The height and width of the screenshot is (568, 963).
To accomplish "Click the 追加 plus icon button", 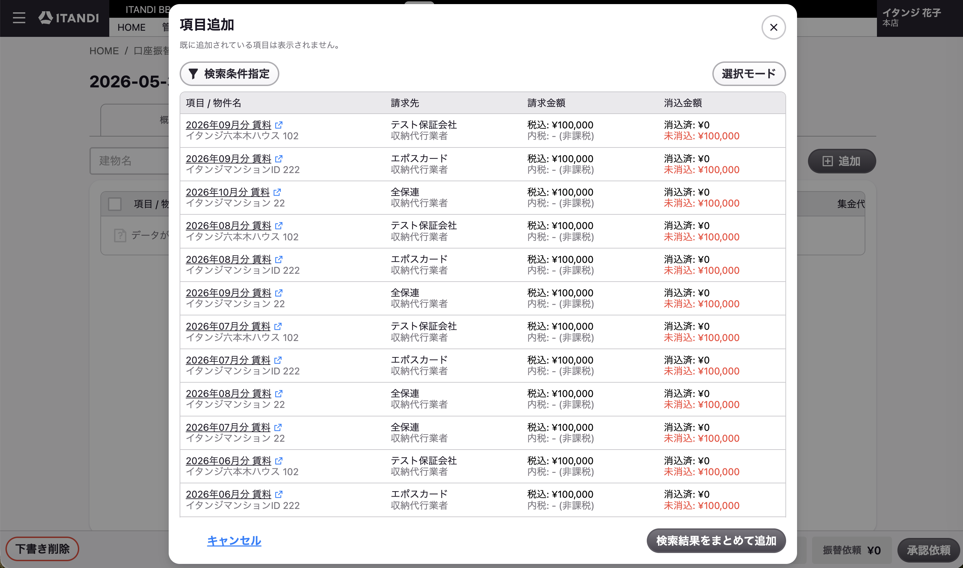I will pos(842,161).
